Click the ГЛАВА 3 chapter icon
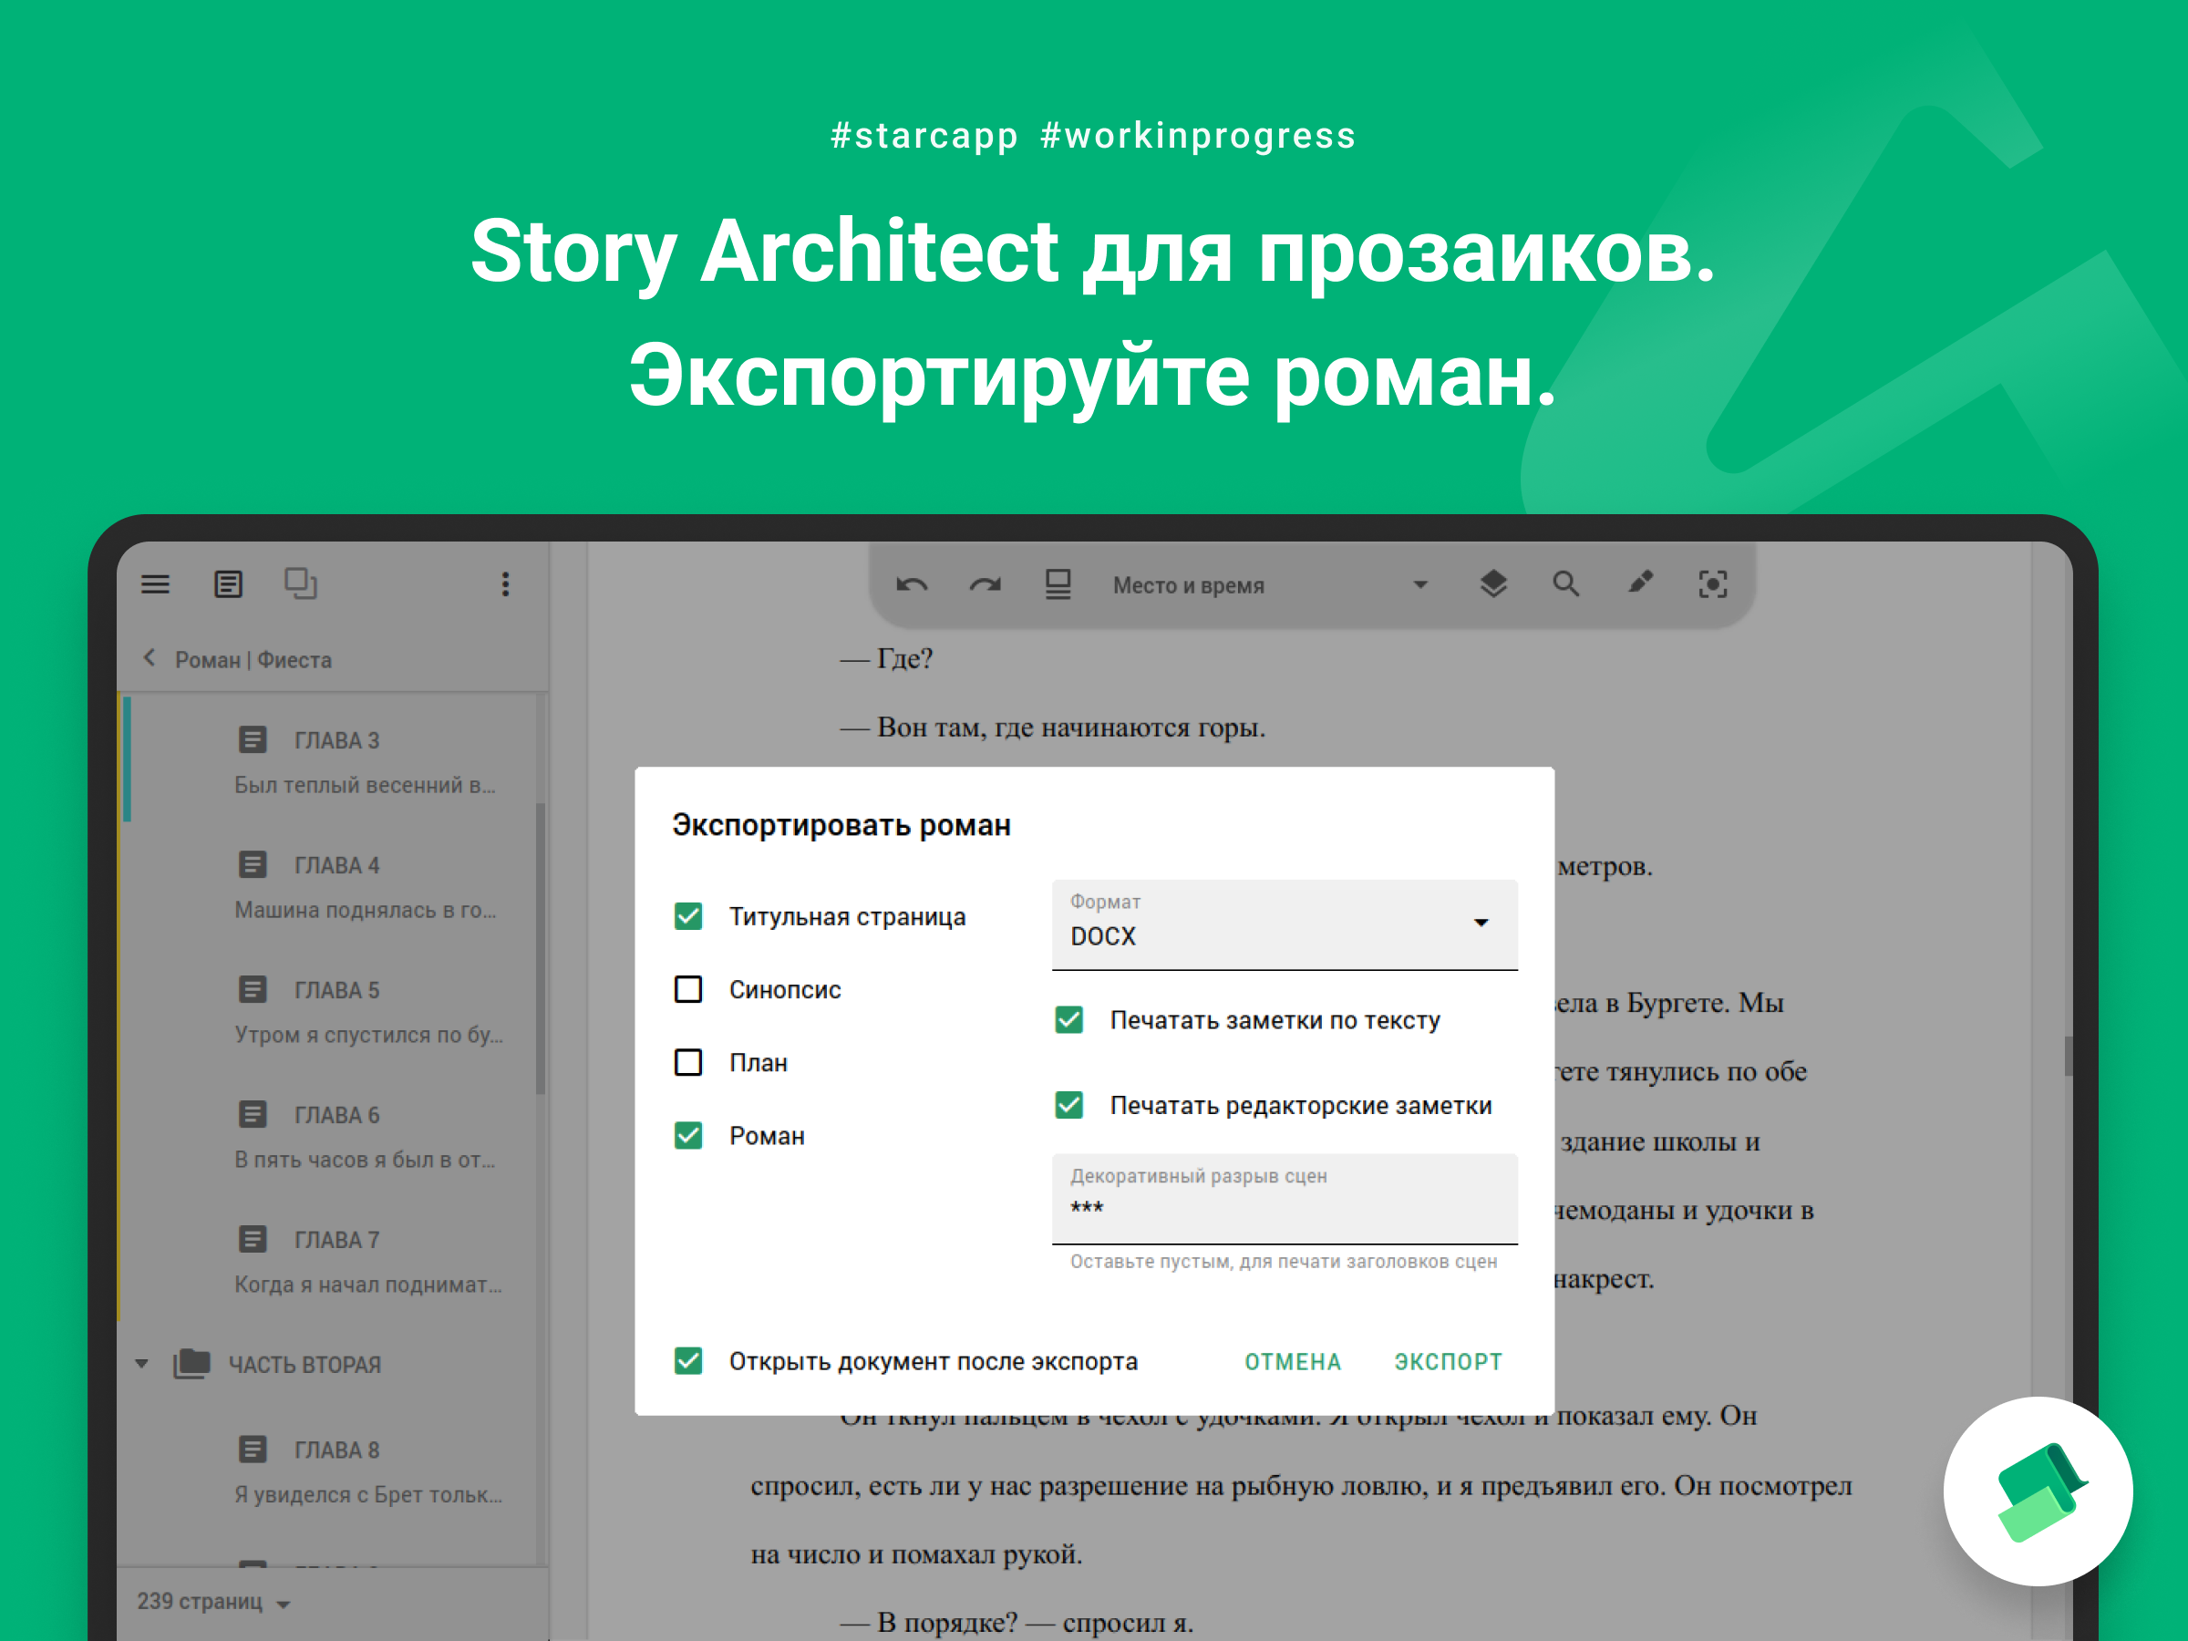The height and width of the screenshot is (1641, 2188). coord(253,740)
